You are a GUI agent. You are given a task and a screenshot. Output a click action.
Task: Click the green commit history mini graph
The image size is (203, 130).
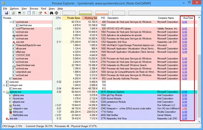click(x=85, y=13)
